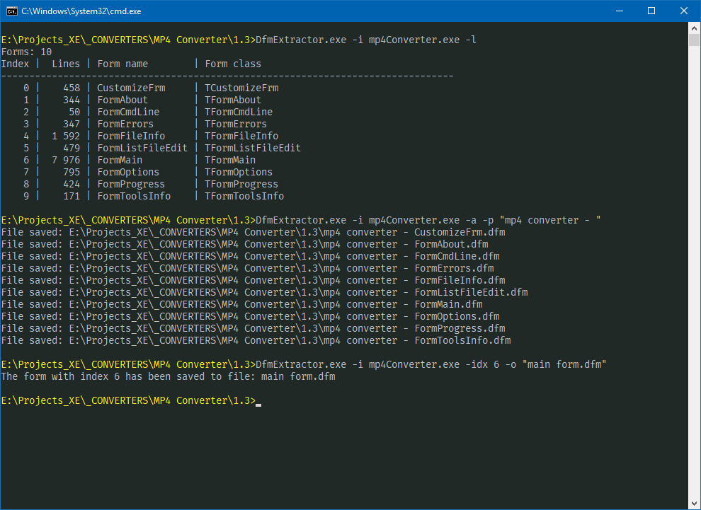Image resolution: width=701 pixels, height=510 pixels.
Task: Click the vertical scrollbar thumb
Action: point(695,40)
